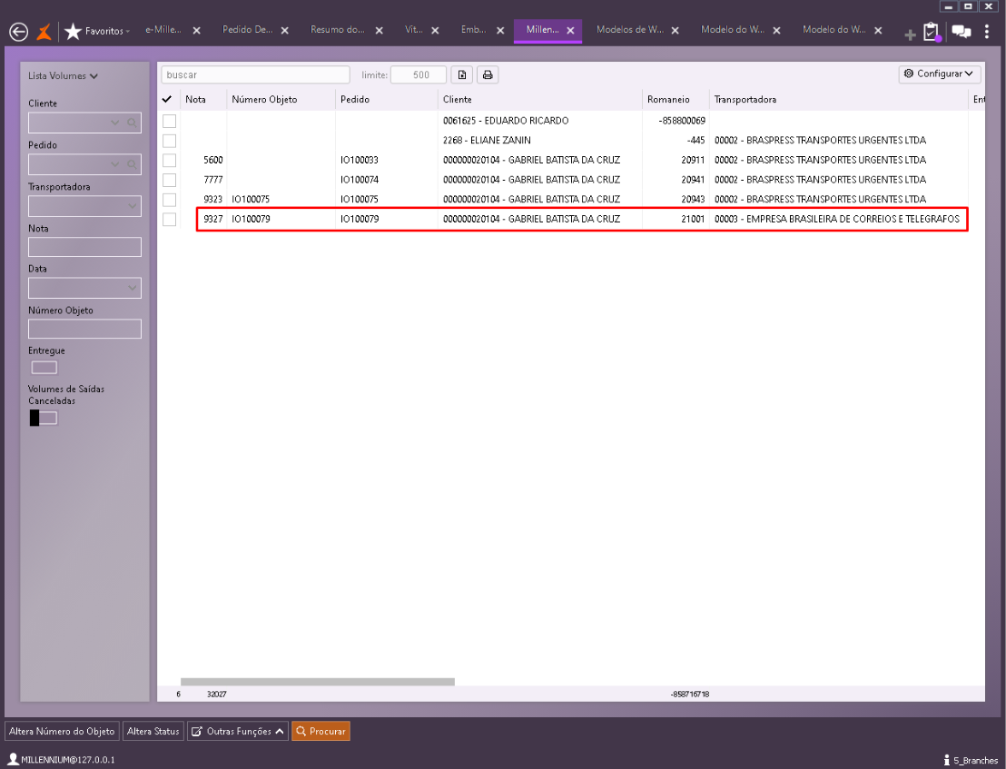This screenshot has width=1006, height=769.
Task: Open the Cliente filter dropdown
Action: [114, 123]
